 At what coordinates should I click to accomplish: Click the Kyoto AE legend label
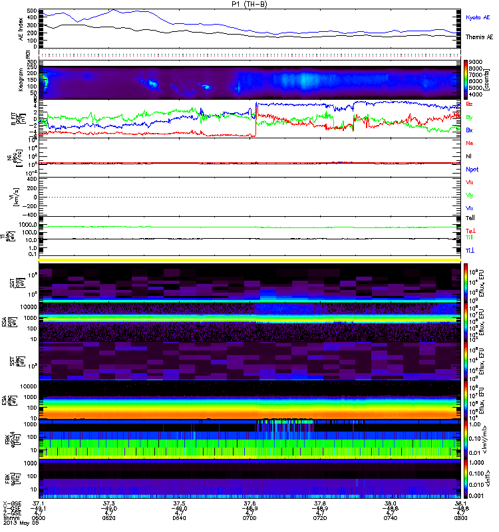click(x=477, y=17)
